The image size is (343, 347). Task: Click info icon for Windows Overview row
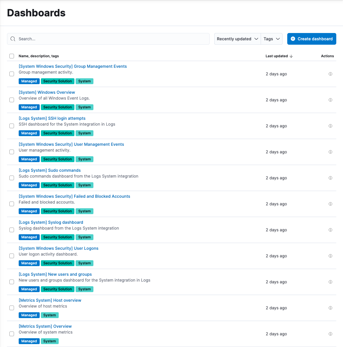pyautogui.click(x=330, y=100)
